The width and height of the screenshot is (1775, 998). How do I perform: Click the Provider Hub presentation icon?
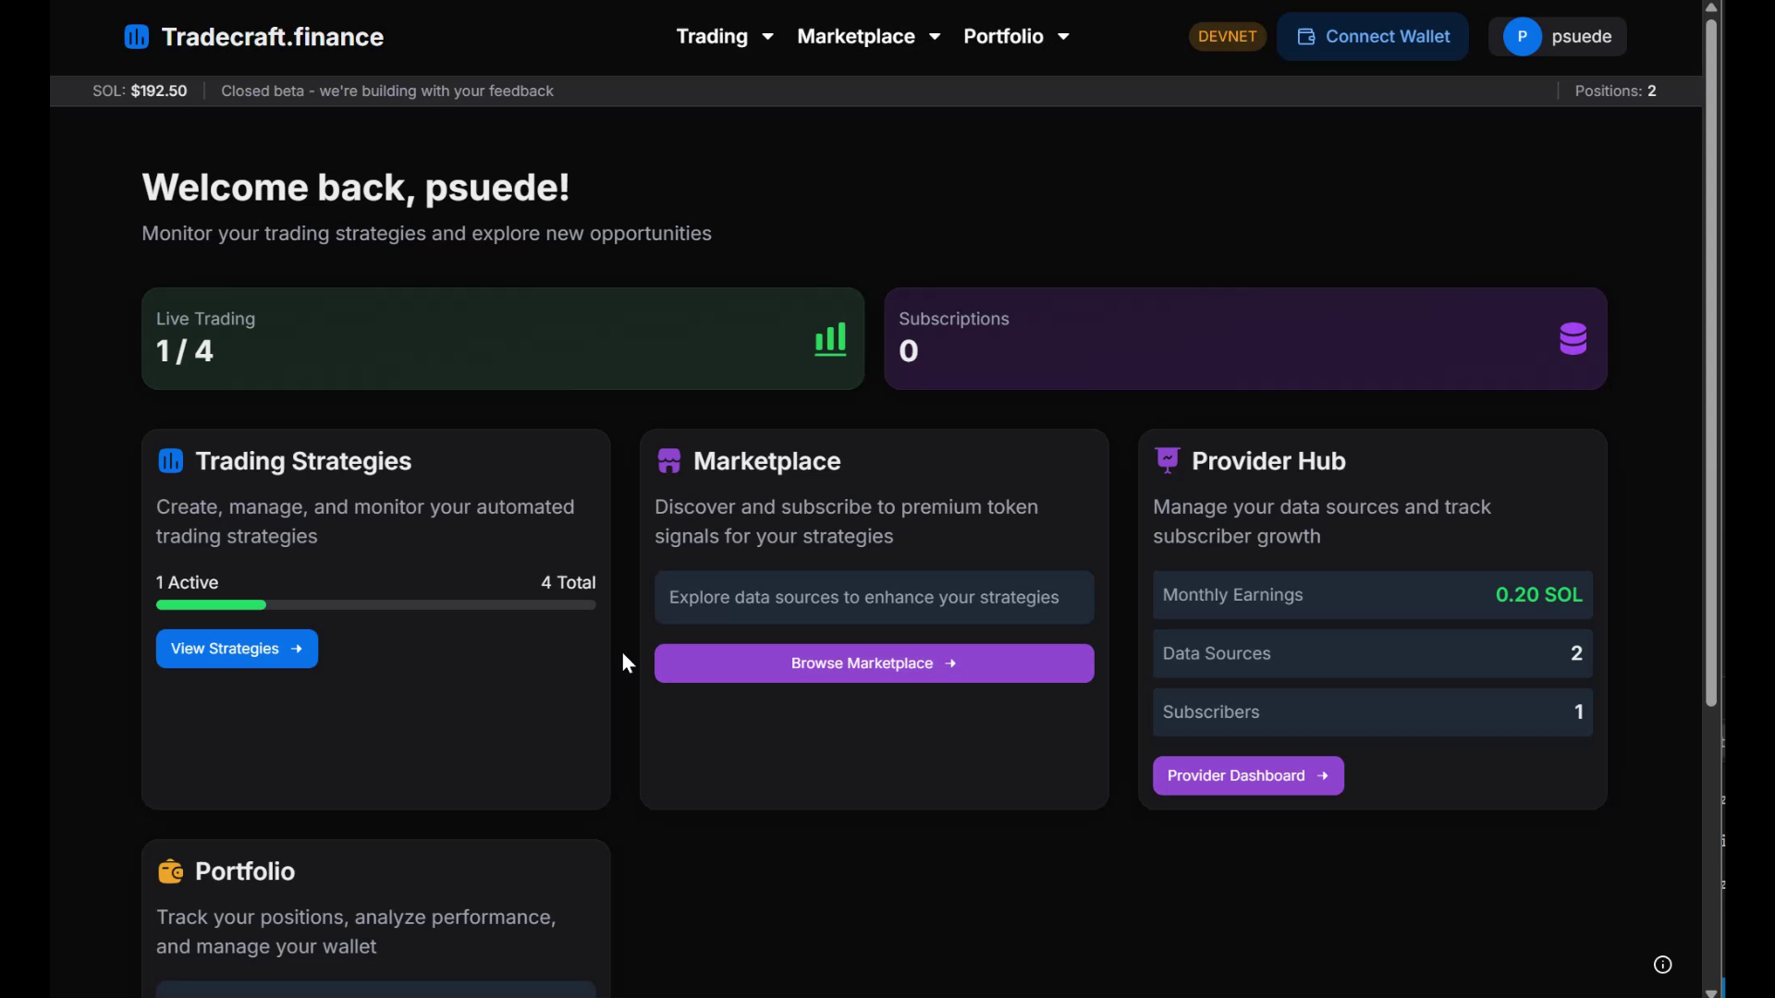tap(1168, 460)
